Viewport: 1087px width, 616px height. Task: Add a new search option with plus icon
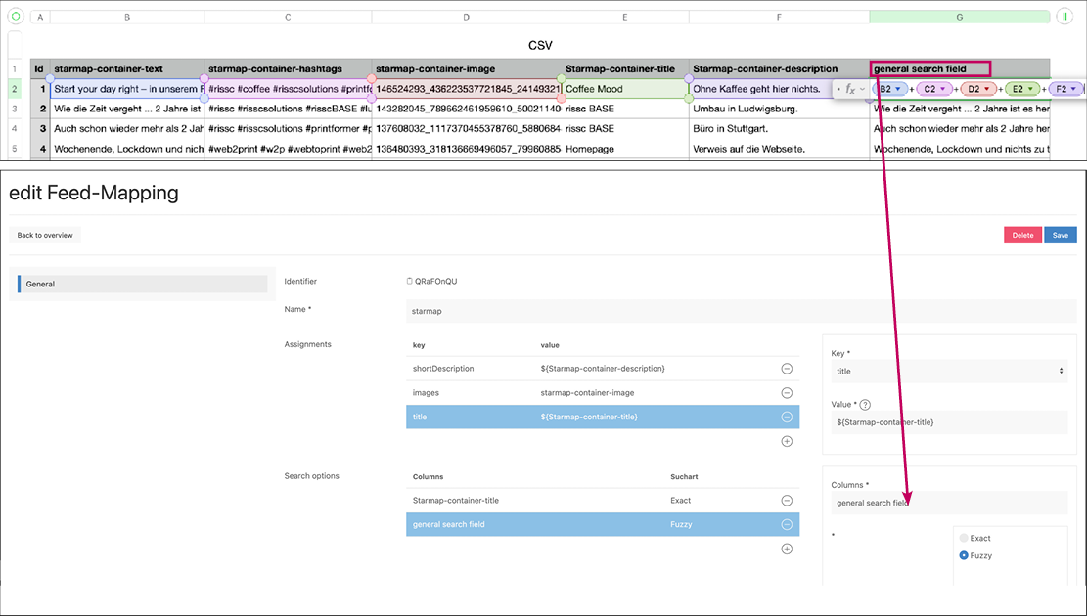(787, 550)
